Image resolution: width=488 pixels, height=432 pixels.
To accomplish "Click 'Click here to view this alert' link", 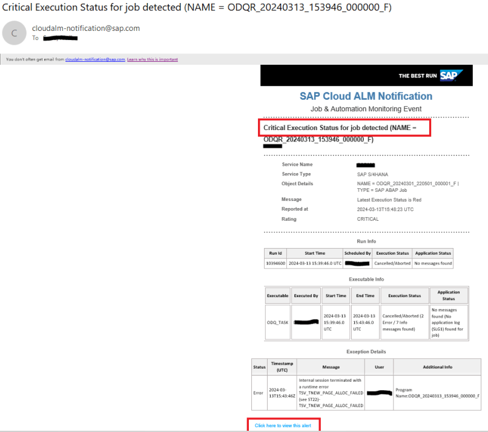I will [283, 425].
